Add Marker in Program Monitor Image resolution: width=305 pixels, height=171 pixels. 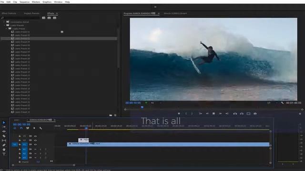coord(179,114)
